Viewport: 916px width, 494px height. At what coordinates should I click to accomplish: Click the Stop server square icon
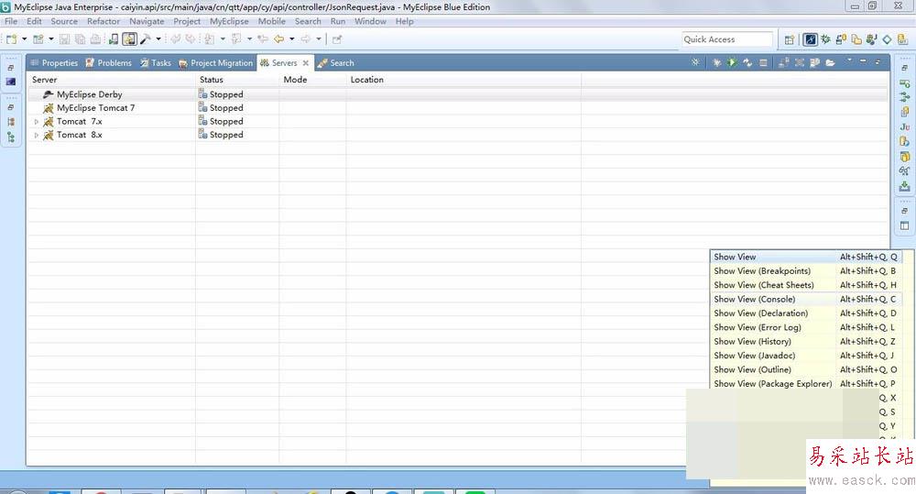pyautogui.click(x=763, y=62)
